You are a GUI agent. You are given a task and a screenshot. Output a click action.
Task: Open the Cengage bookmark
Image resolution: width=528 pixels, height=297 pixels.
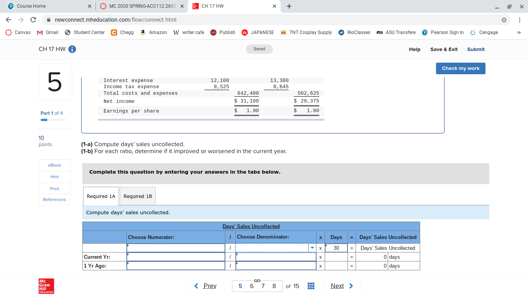pos(484,32)
